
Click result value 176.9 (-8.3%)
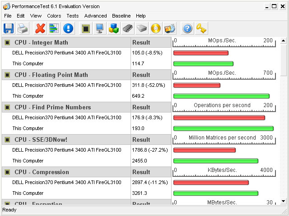coord(147,117)
